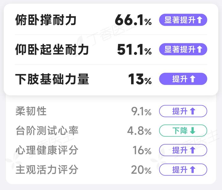Select the 仰卧起坐耐力 label
Screen dimensions: 222x190
pyautogui.click(x=52, y=49)
